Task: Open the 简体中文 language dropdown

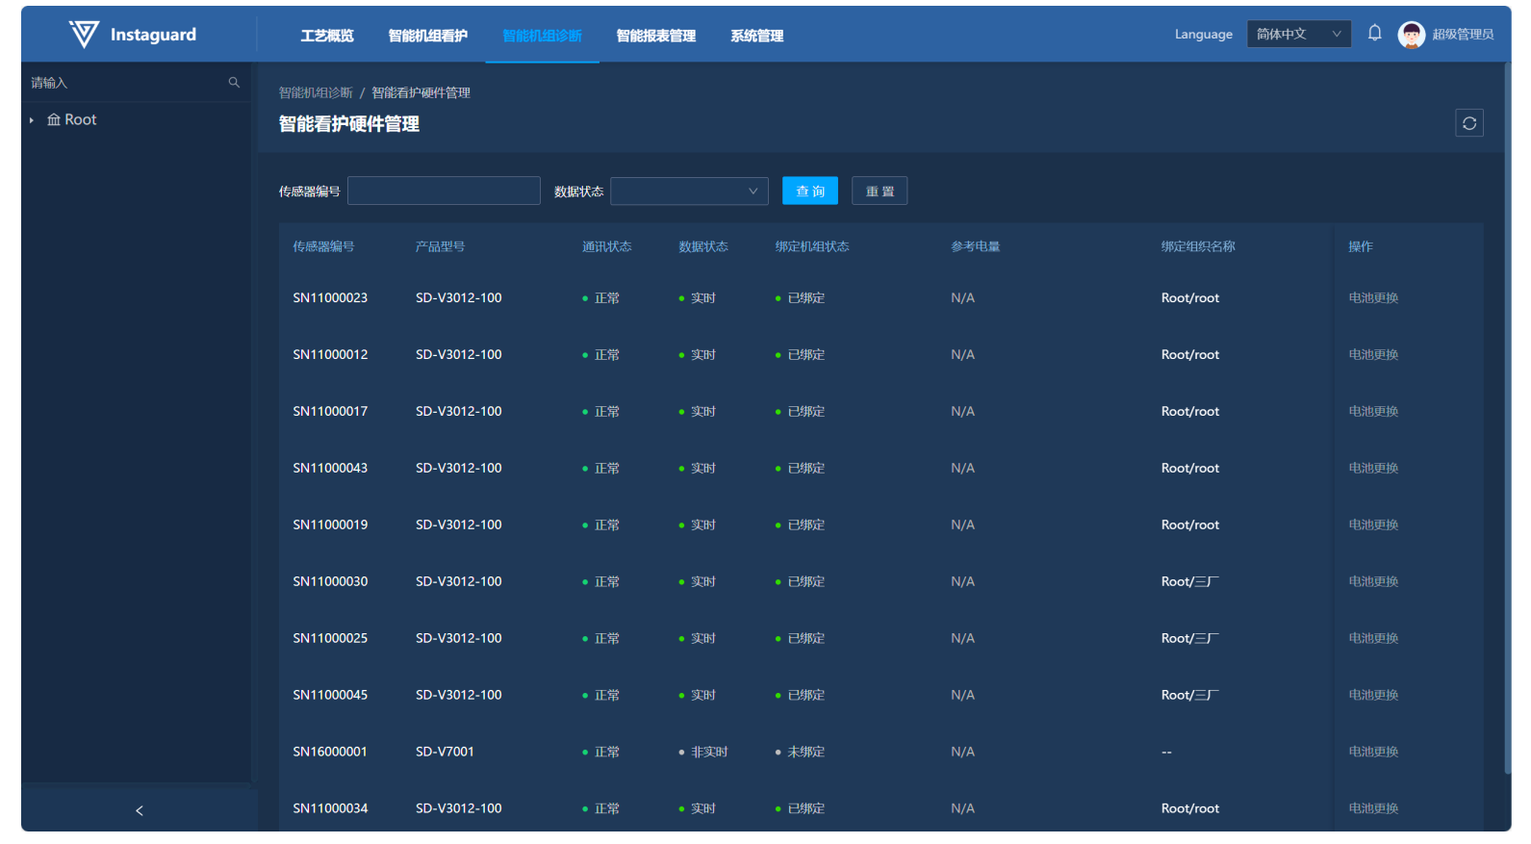Action: 1298,34
